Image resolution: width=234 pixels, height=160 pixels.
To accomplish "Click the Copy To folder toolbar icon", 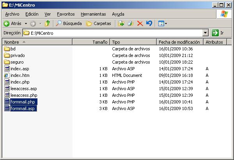I will pyautogui.click(x=131, y=23).
